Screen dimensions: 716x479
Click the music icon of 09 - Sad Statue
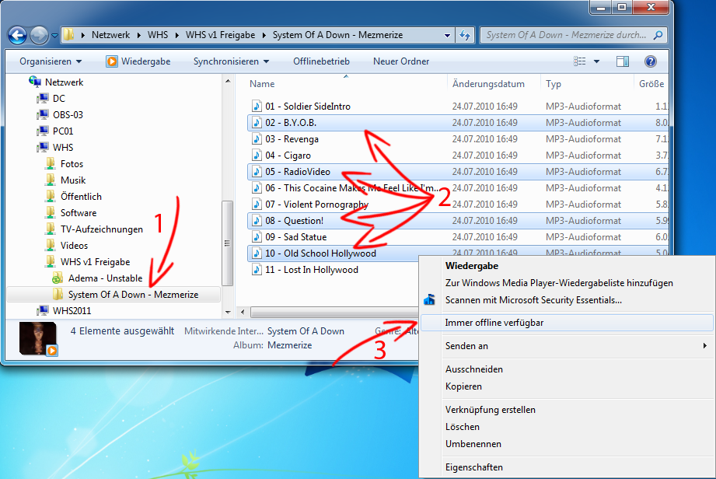pos(257,237)
